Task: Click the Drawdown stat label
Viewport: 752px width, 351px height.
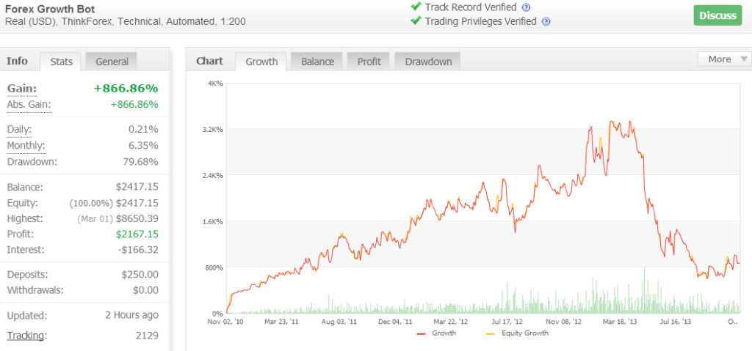Action: pyautogui.click(x=32, y=161)
